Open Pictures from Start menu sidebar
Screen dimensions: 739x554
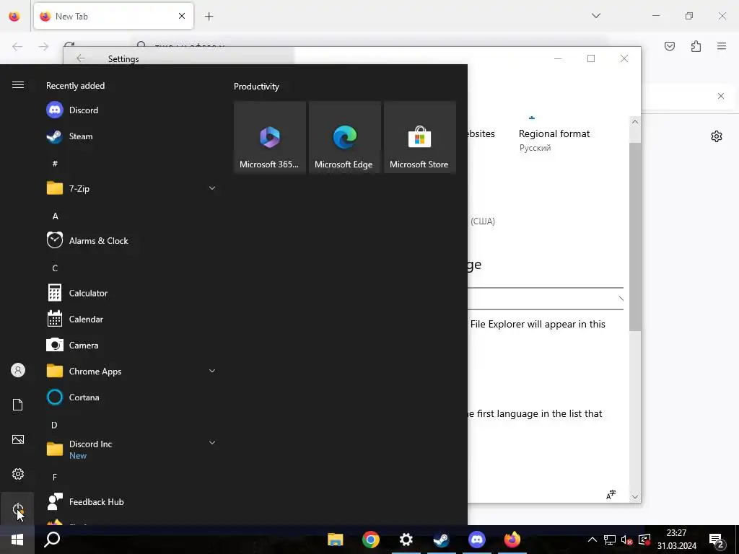[18, 439]
